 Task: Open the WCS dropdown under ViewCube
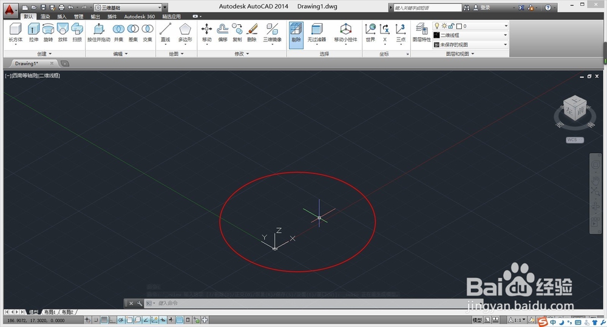pos(574,140)
